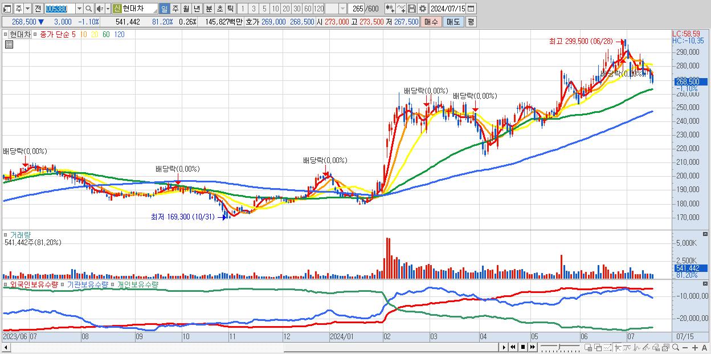
Task: Choose the 10 interval button
Action: coord(275,9)
